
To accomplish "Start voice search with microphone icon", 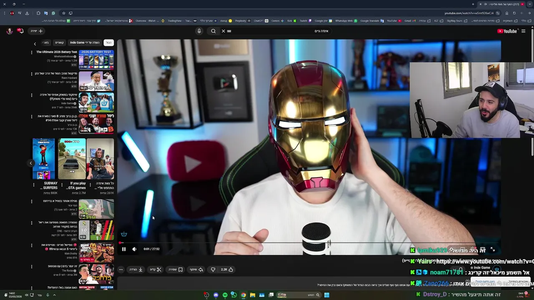I will tap(199, 31).
